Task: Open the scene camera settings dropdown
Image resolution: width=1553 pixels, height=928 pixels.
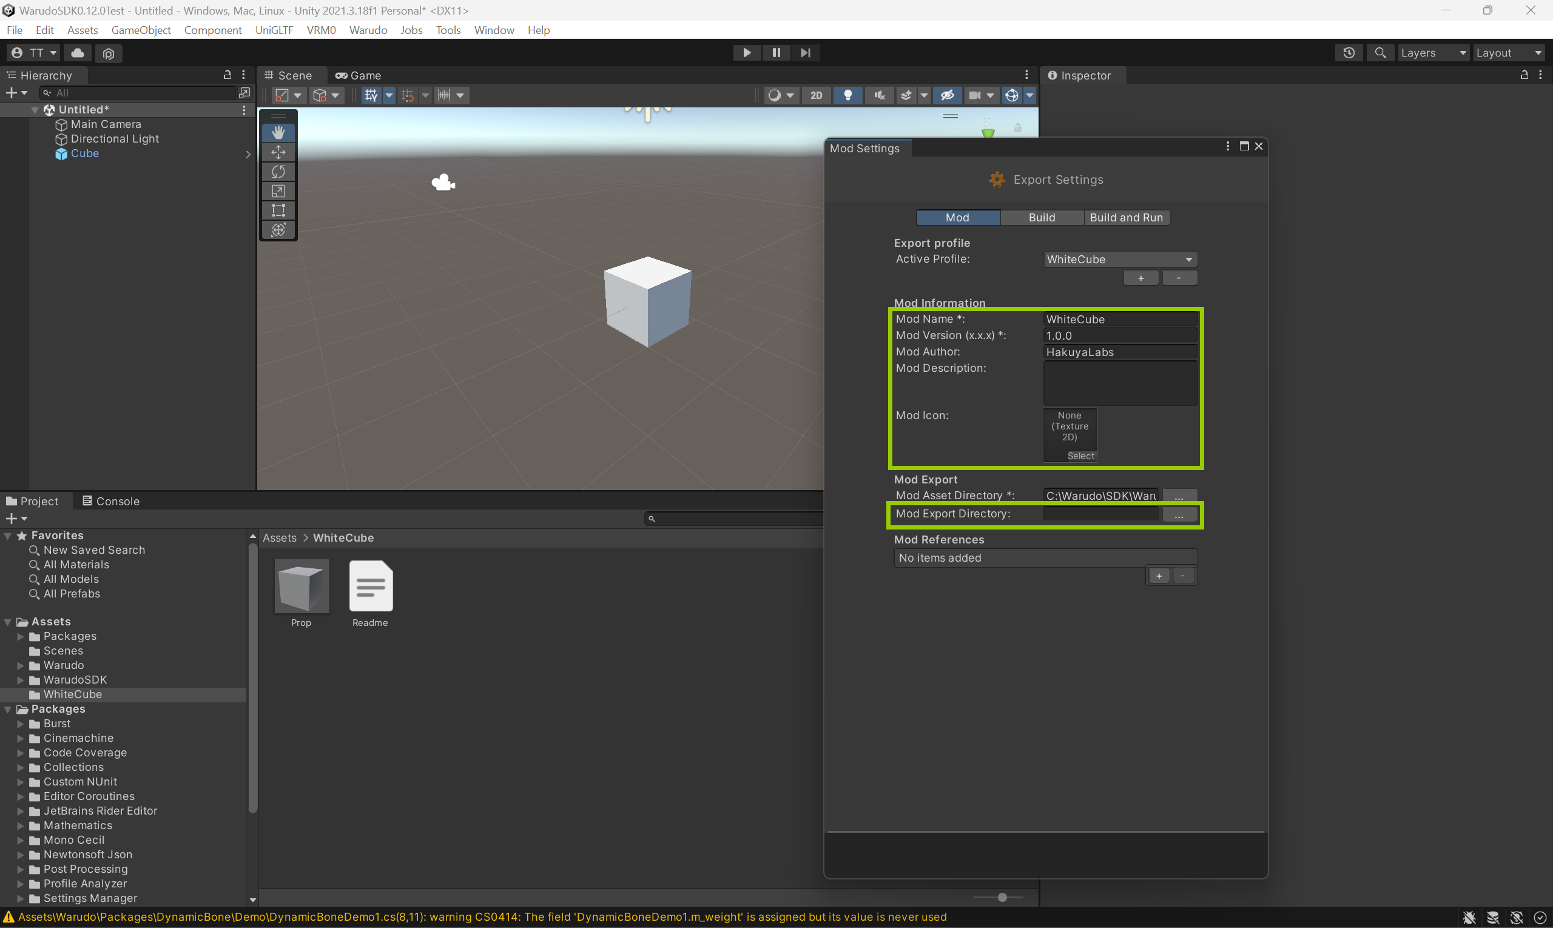Action: point(981,95)
